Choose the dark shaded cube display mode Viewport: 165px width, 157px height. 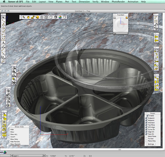(55, 17)
